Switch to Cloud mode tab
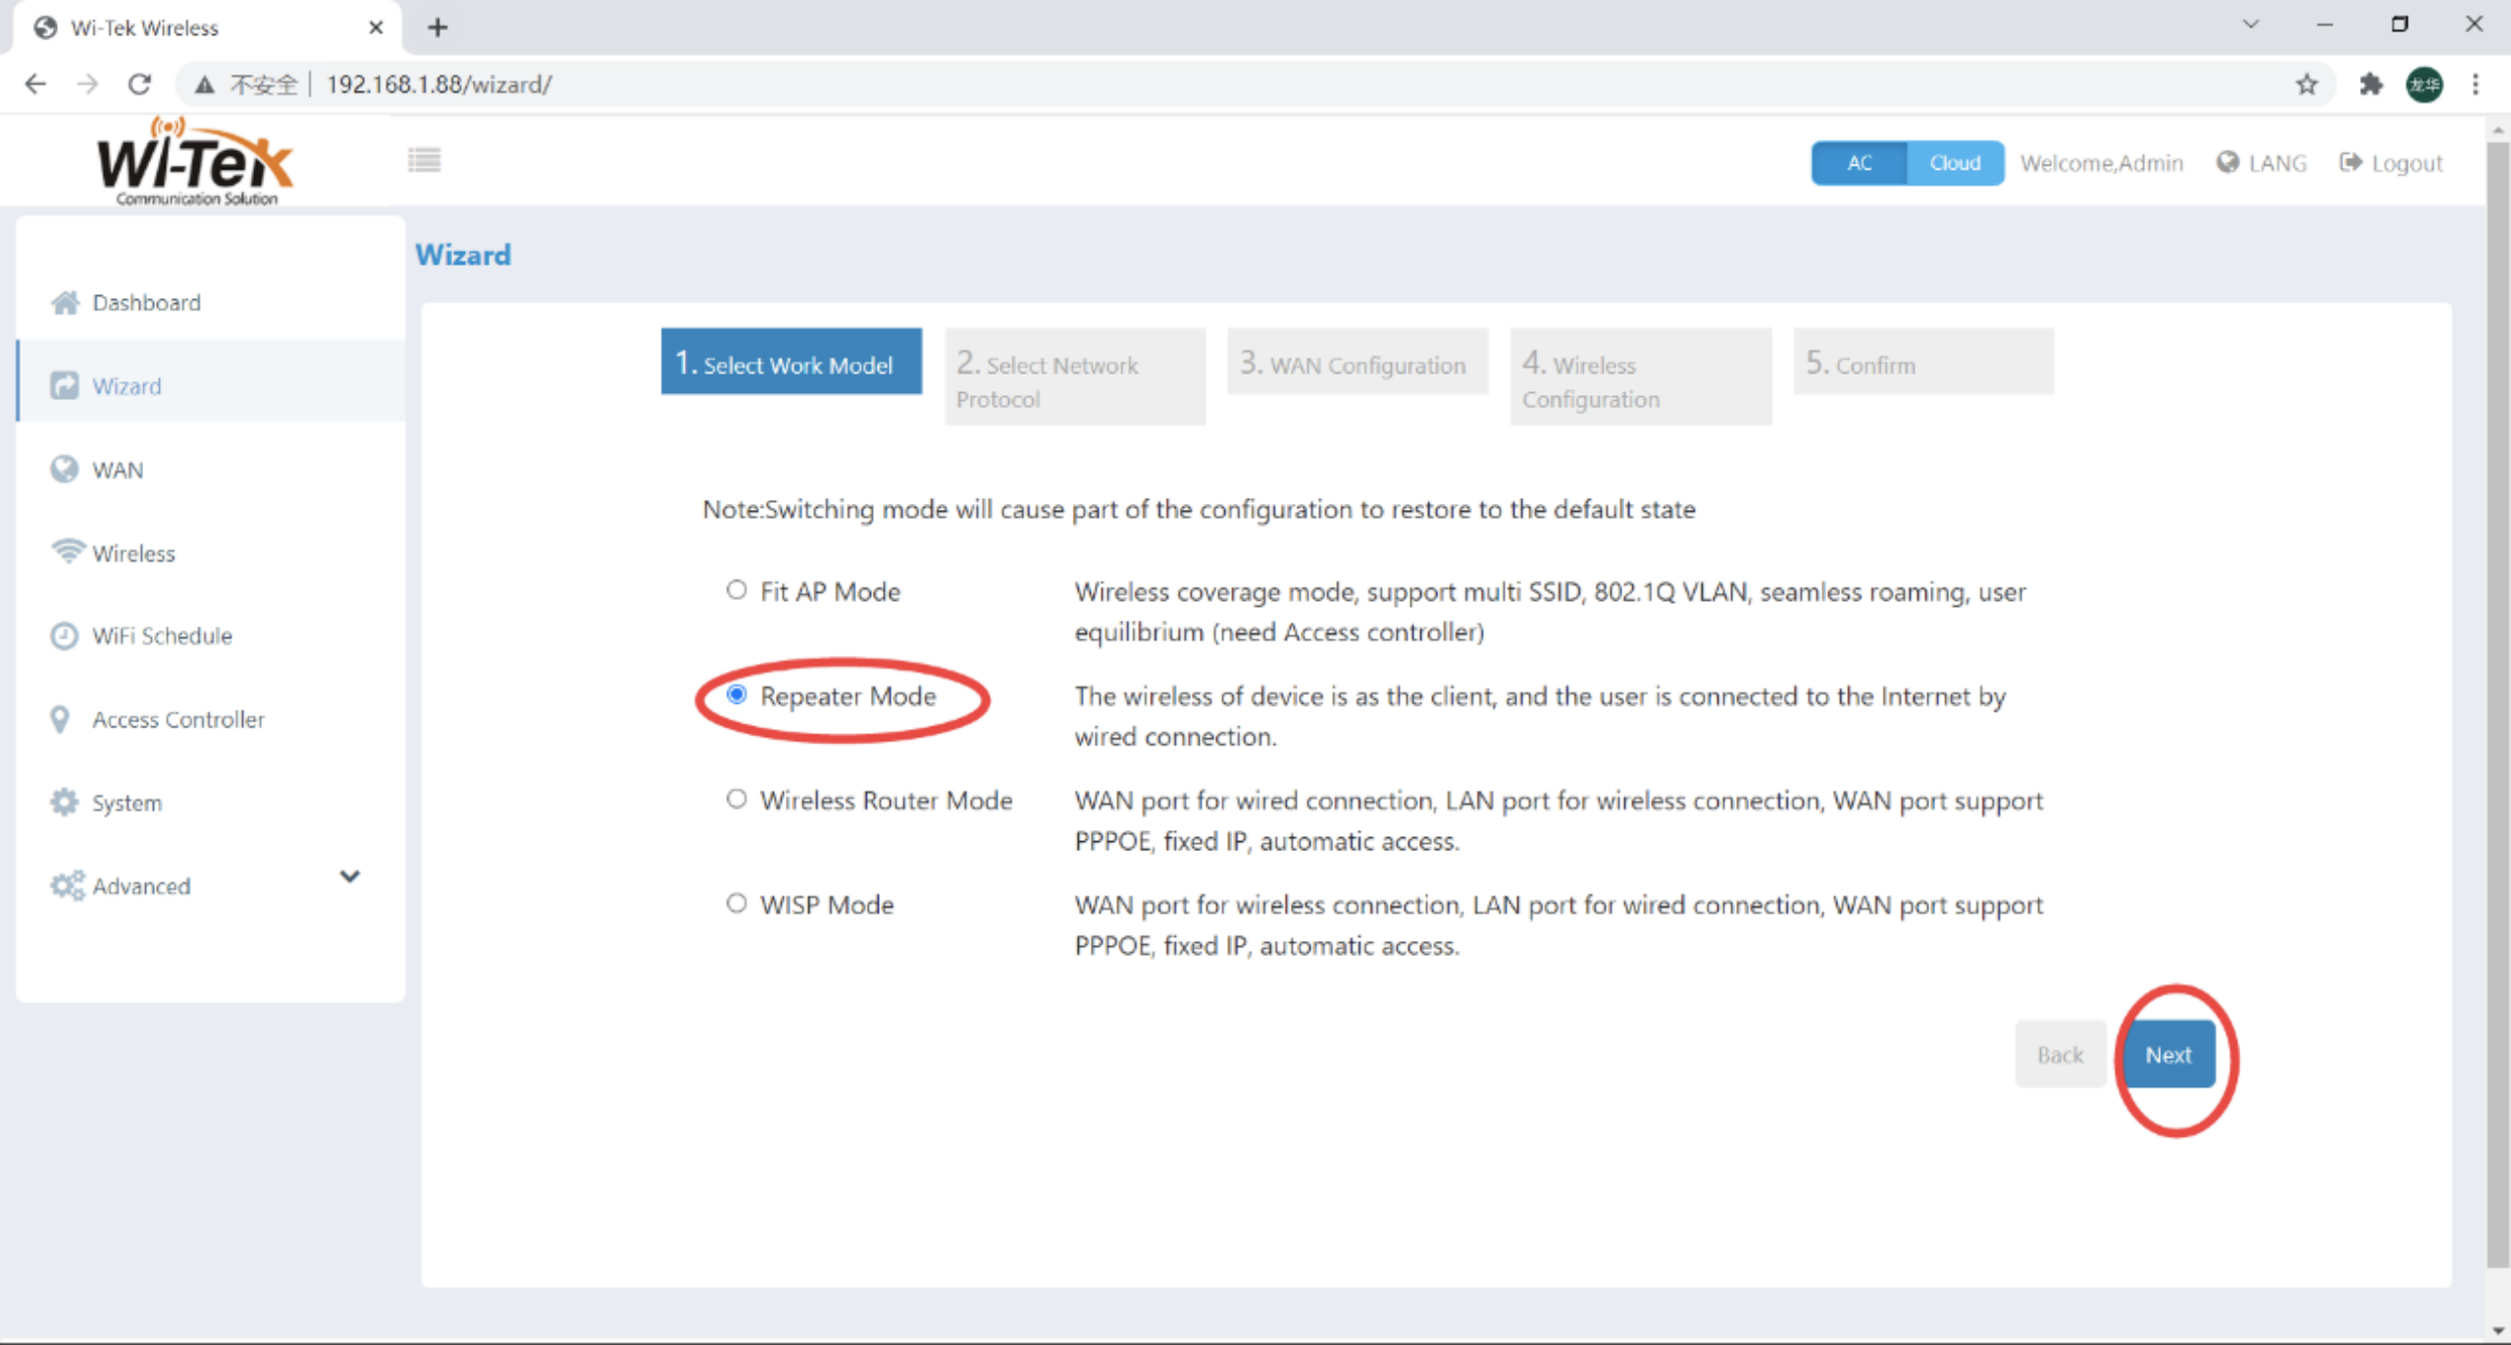 1955,163
